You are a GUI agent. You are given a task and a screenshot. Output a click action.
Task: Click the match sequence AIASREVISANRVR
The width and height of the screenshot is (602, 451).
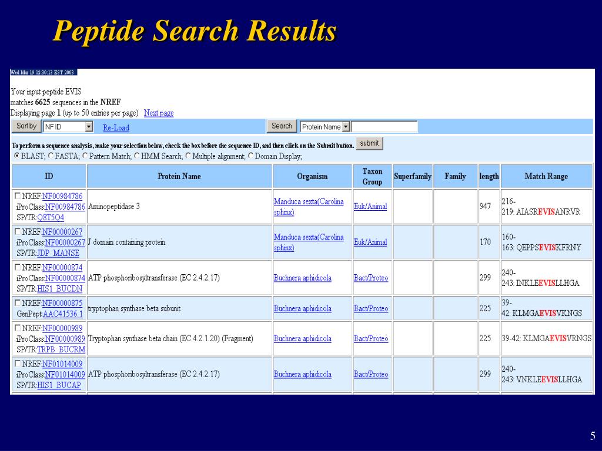[x=549, y=212]
